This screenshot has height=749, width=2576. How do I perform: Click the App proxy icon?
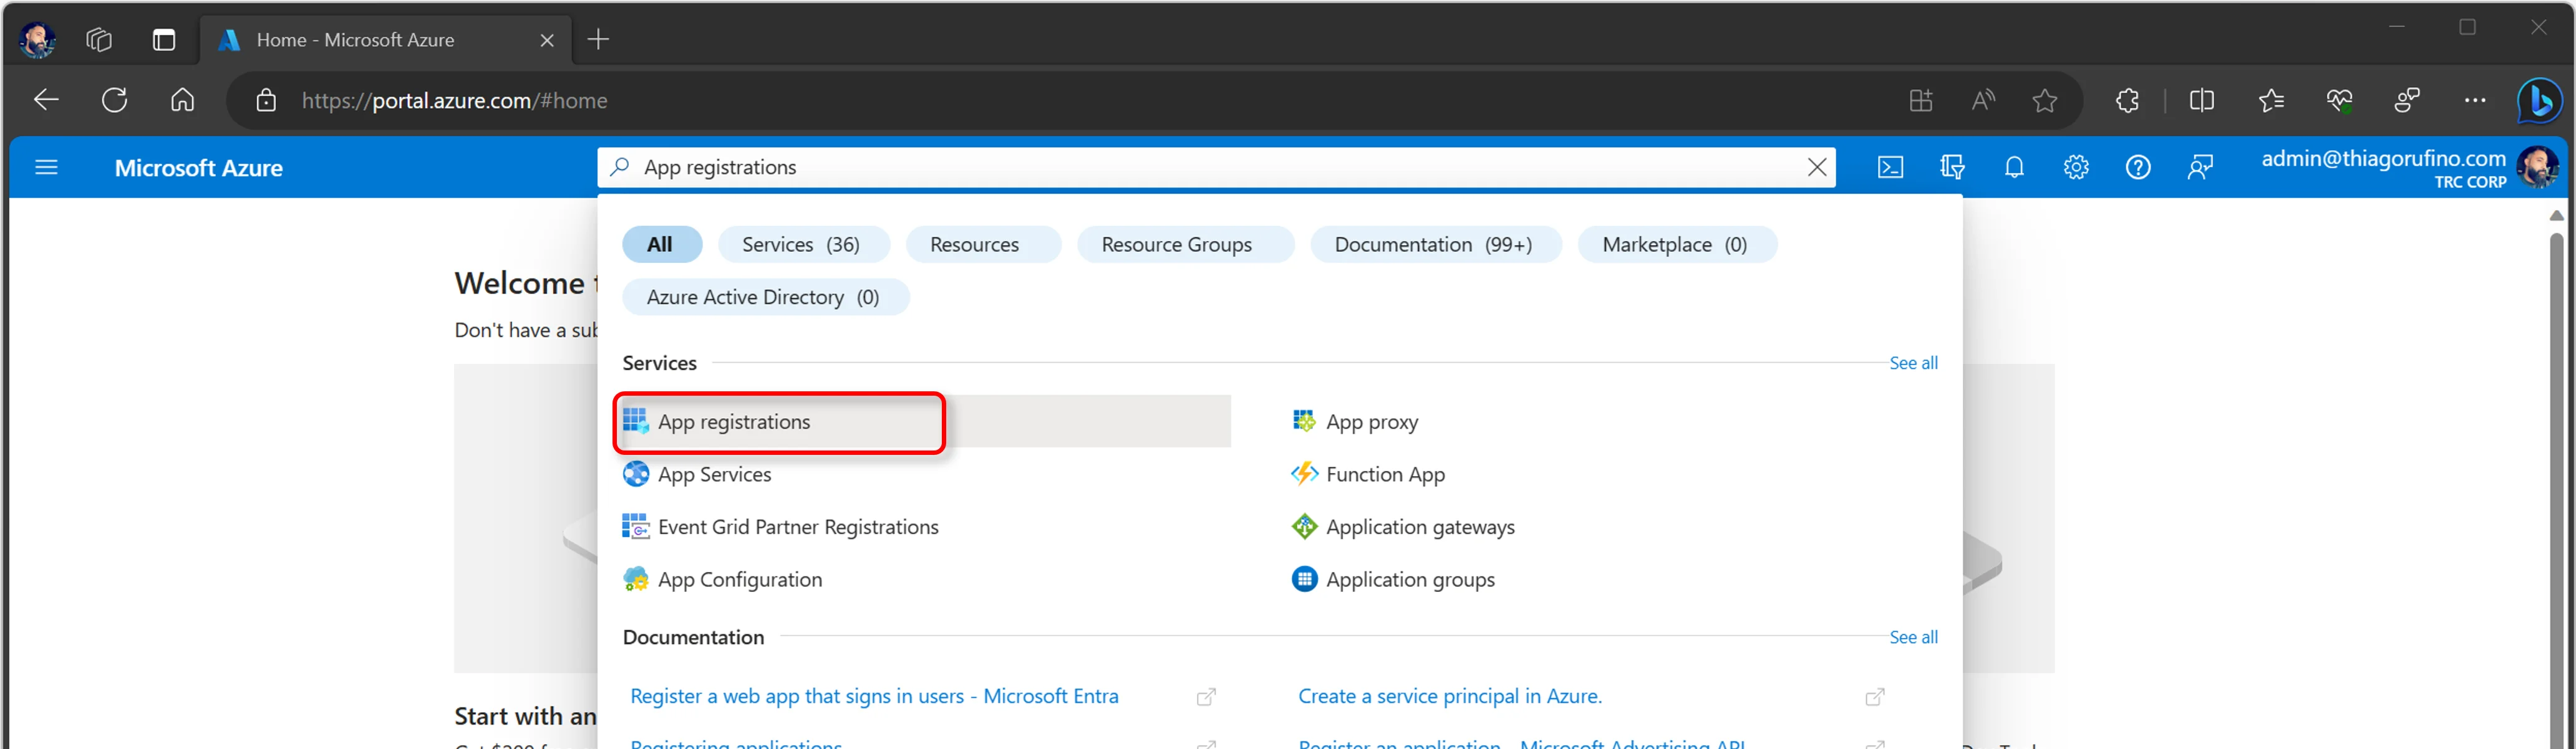click(1304, 421)
